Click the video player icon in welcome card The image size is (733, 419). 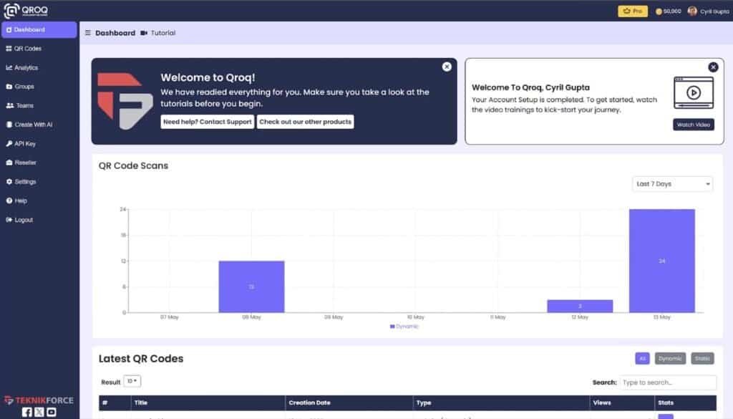click(x=693, y=92)
